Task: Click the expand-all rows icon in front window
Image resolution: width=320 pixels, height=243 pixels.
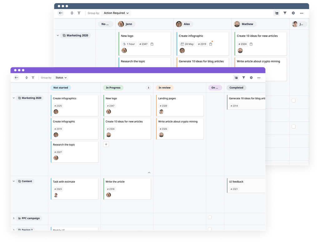Action: (x=33, y=78)
